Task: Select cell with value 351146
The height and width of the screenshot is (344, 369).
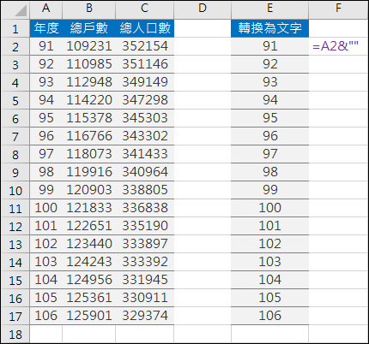Action: 145,64
